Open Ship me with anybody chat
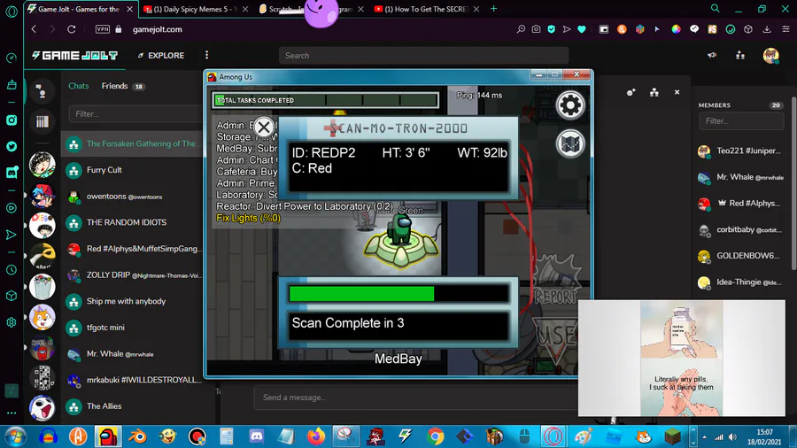This screenshot has width=797, height=448. 132,301
